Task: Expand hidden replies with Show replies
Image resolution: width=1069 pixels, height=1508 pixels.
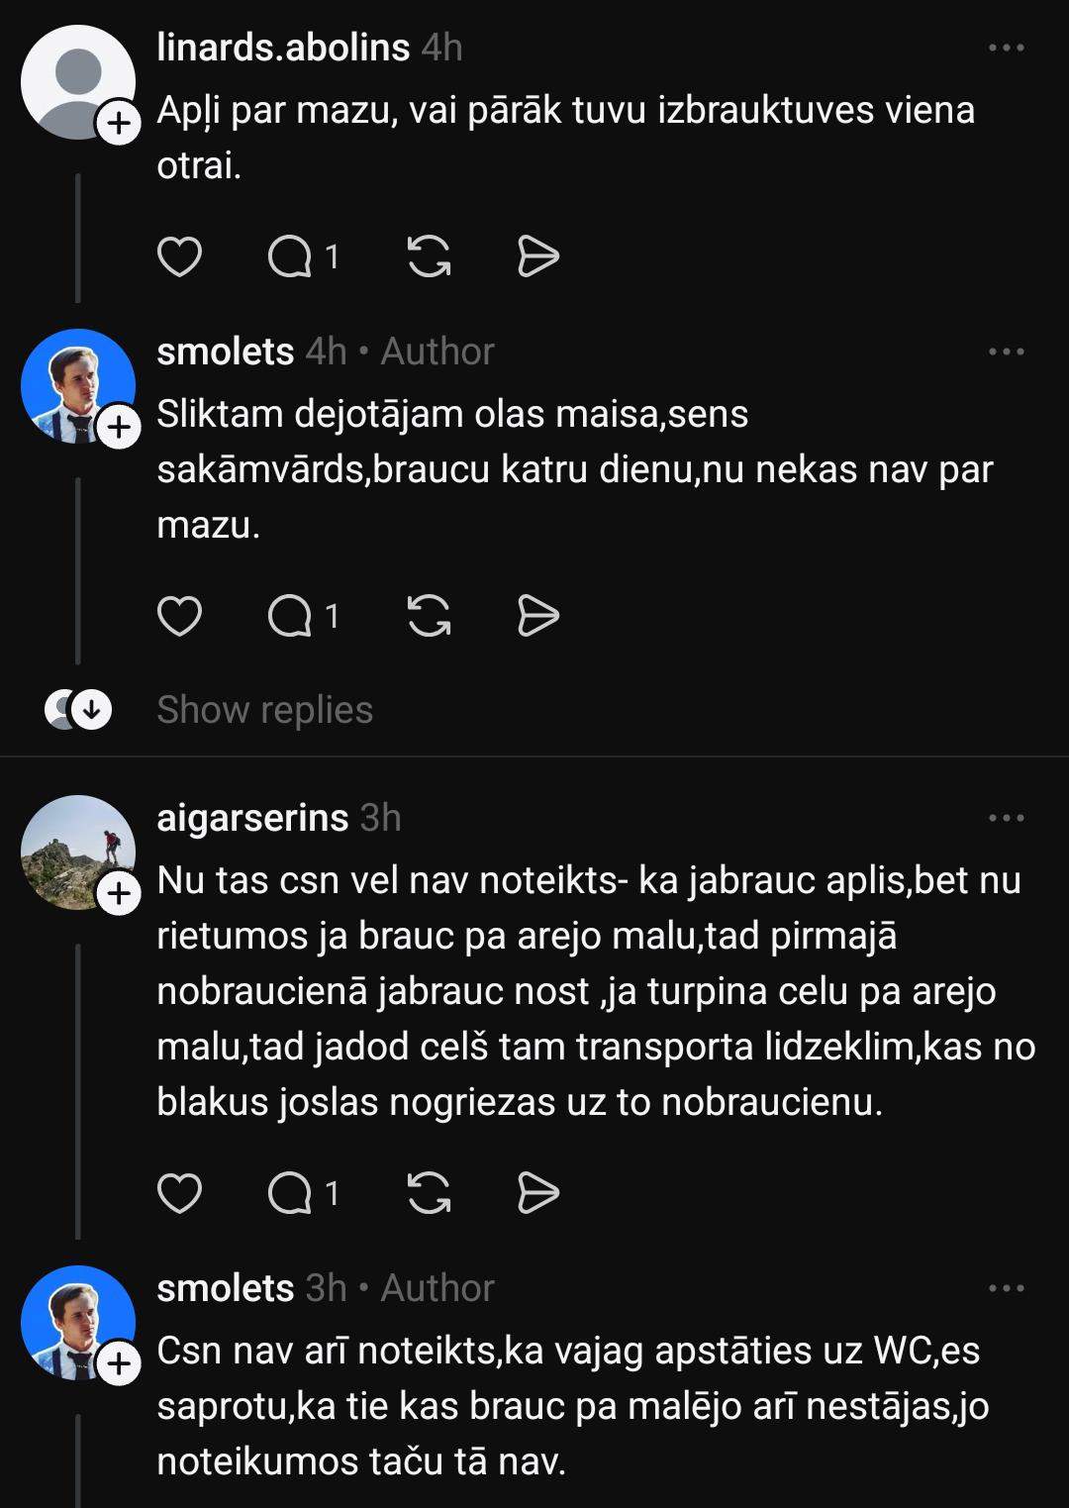Action: point(264,710)
